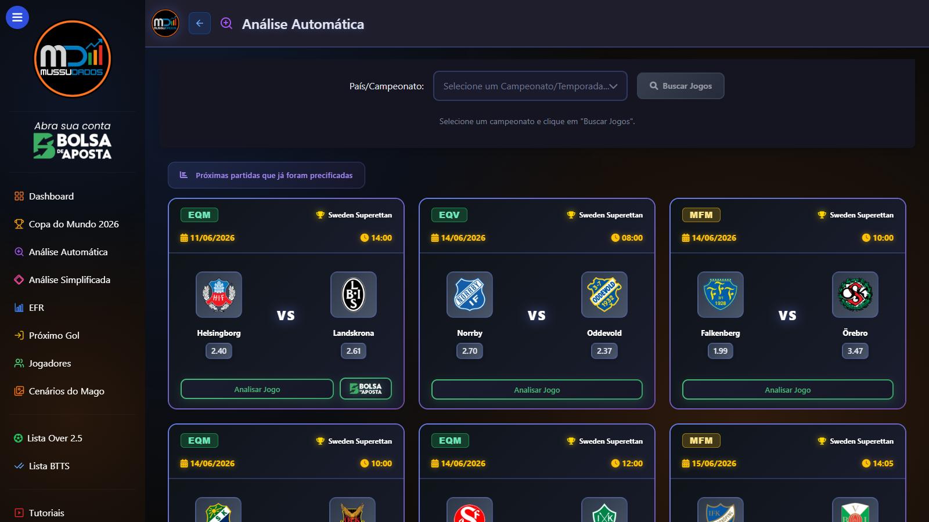This screenshot has height=522, width=929.
Task: Click EQM badge on 14/06/2026 10:00 card
Action: (199, 440)
